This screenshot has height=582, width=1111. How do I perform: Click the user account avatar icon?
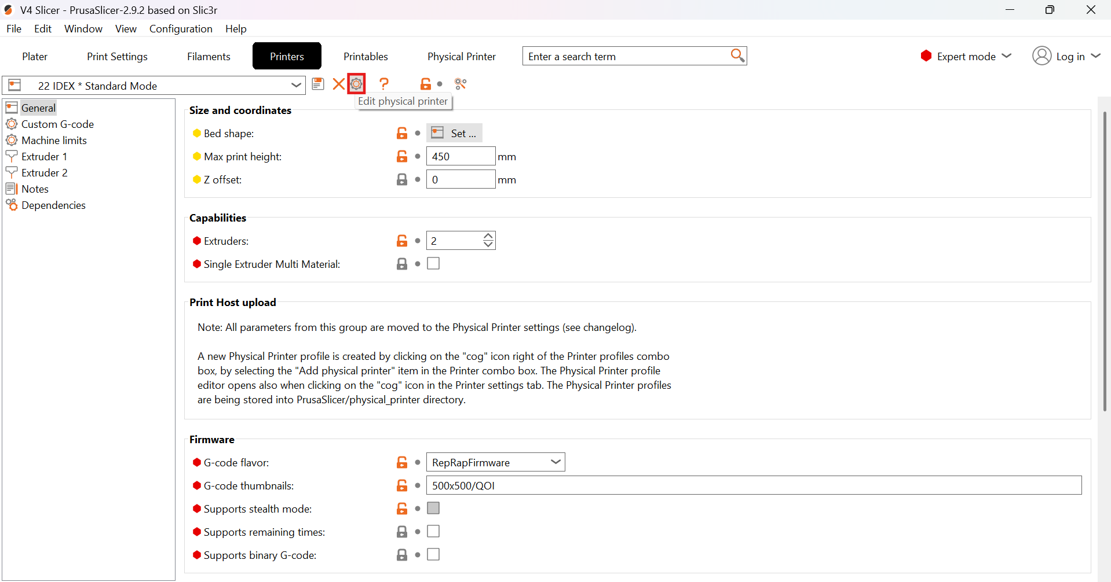[1041, 56]
